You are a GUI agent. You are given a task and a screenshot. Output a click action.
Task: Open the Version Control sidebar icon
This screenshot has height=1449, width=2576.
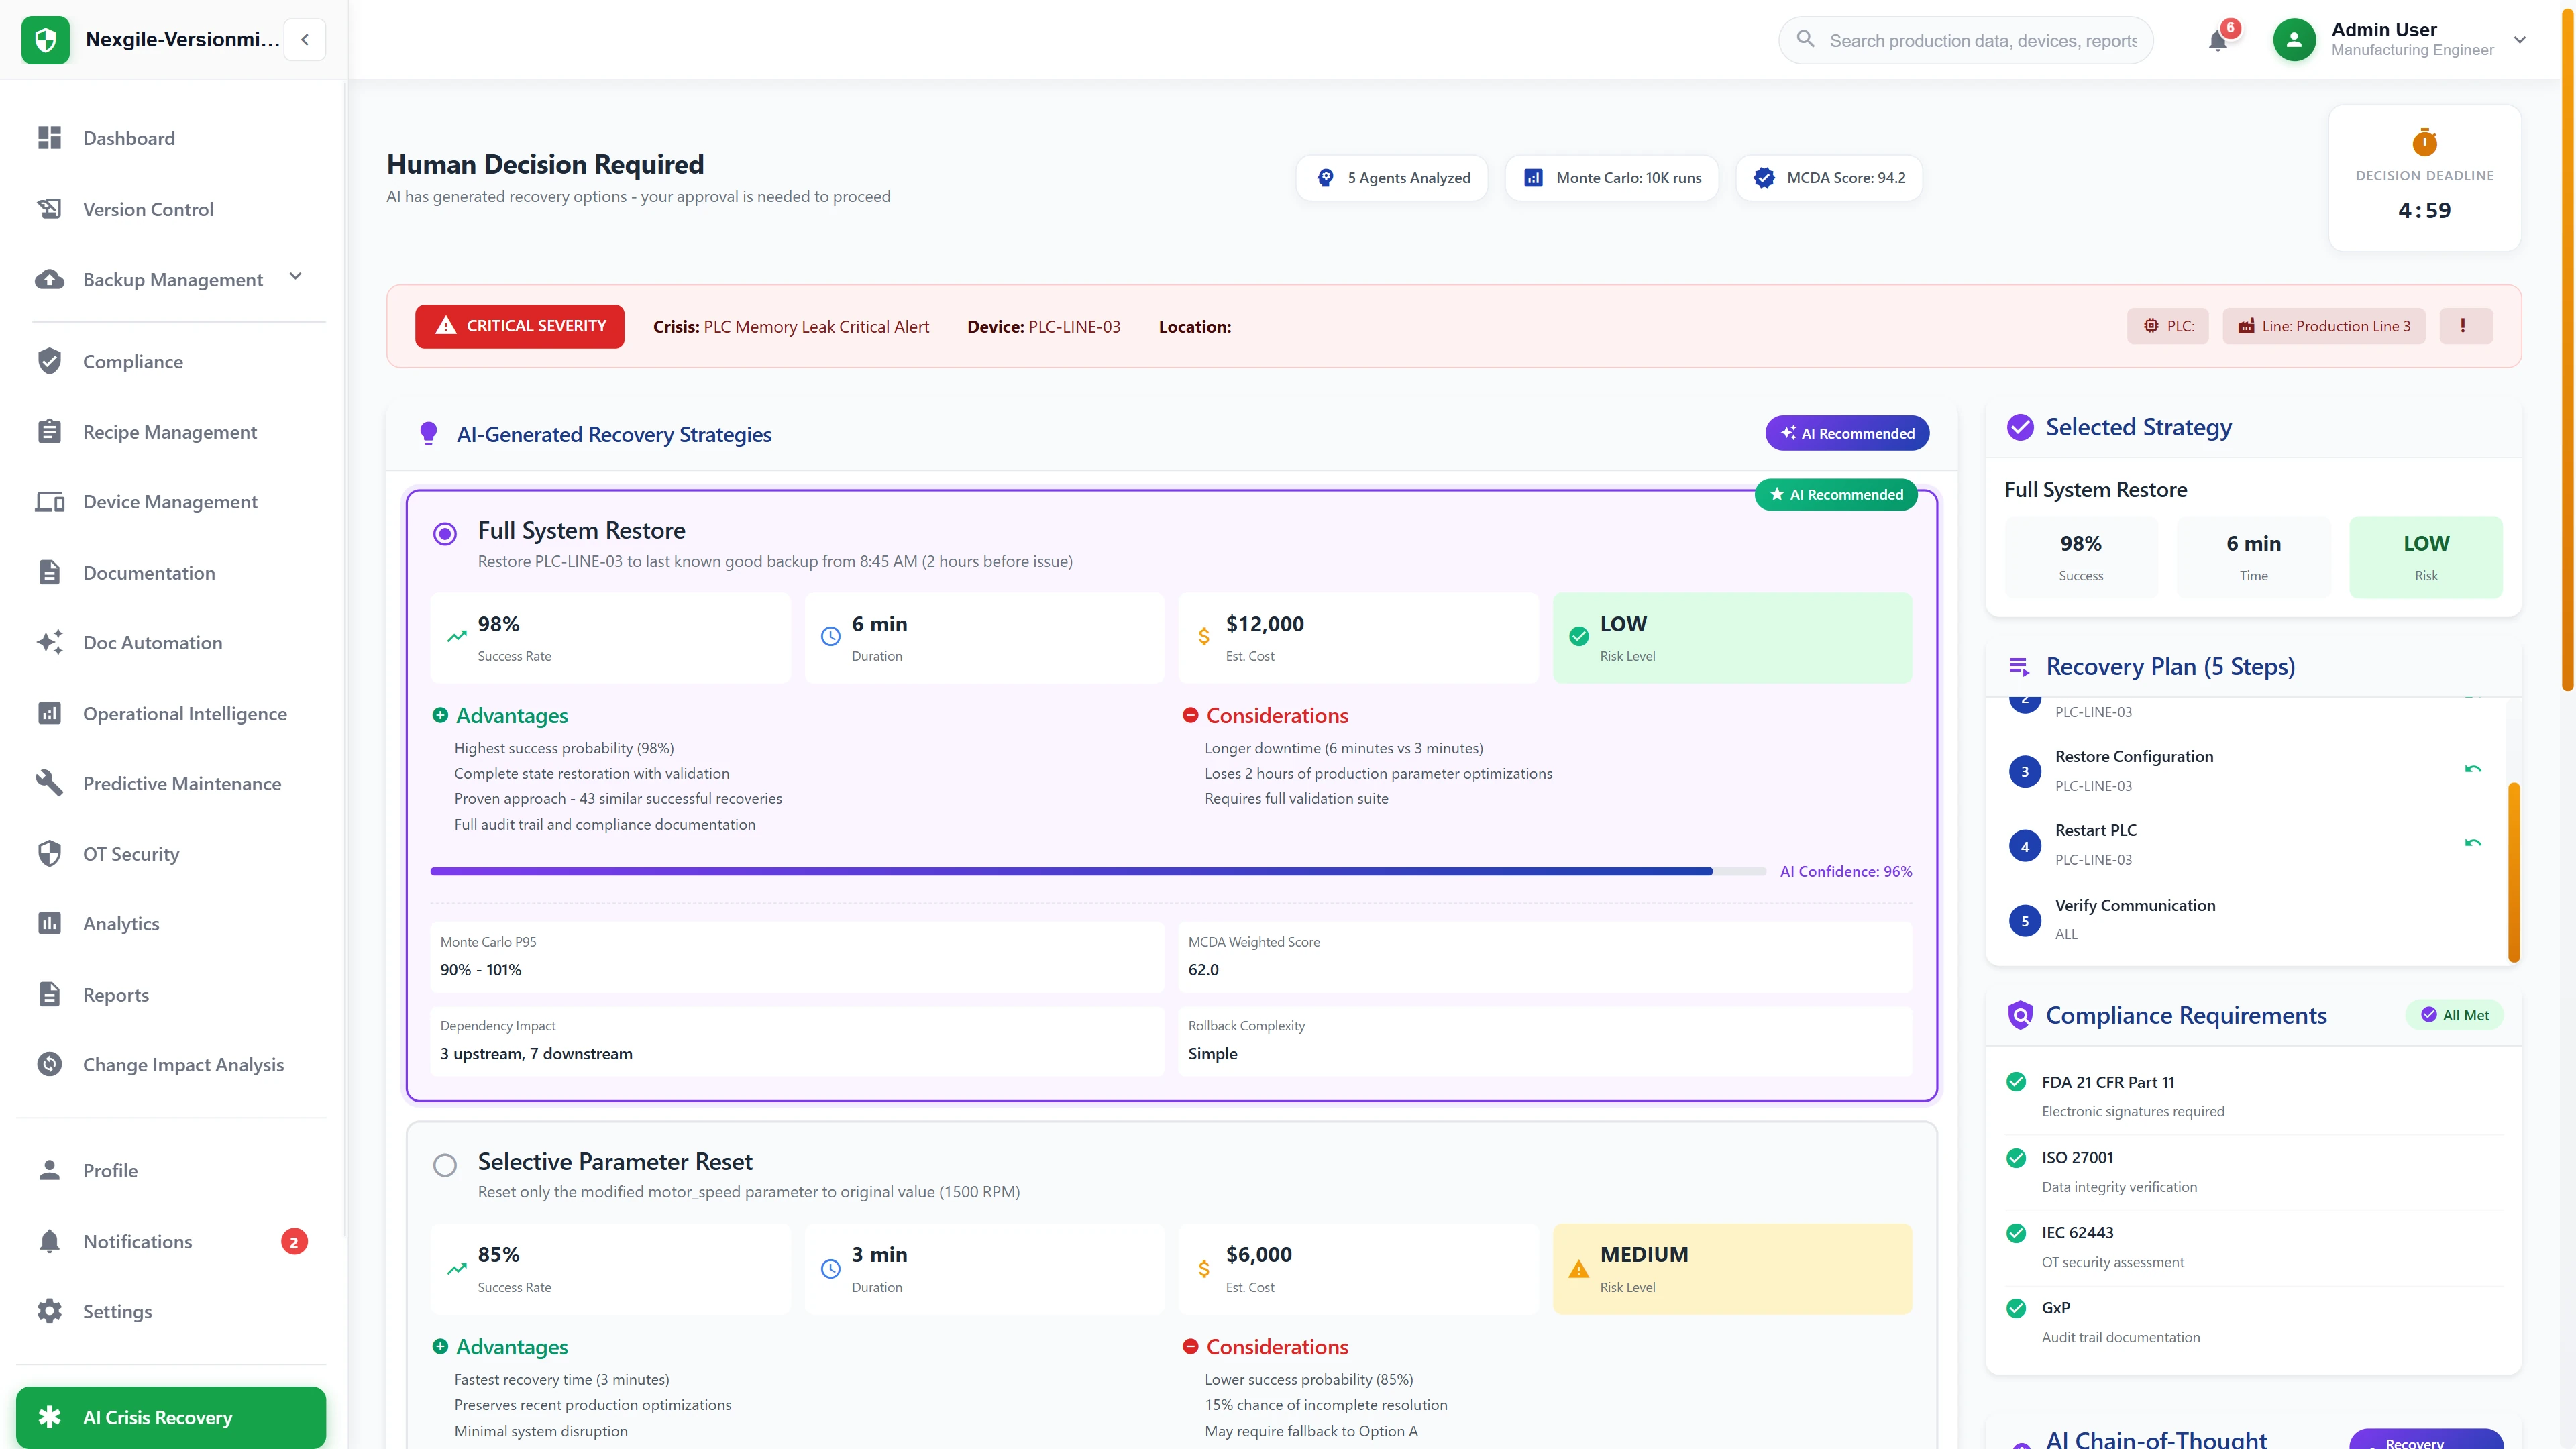[x=49, y=208]
